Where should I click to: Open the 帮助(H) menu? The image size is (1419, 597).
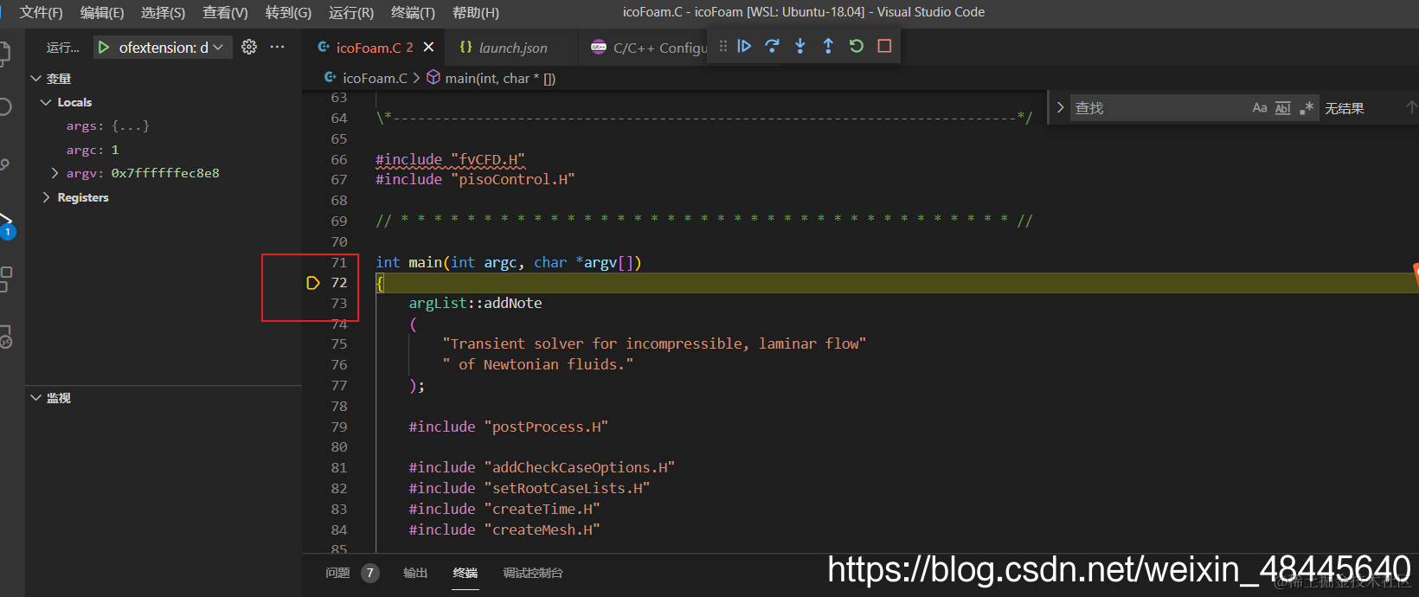click(x=476, y=12)
